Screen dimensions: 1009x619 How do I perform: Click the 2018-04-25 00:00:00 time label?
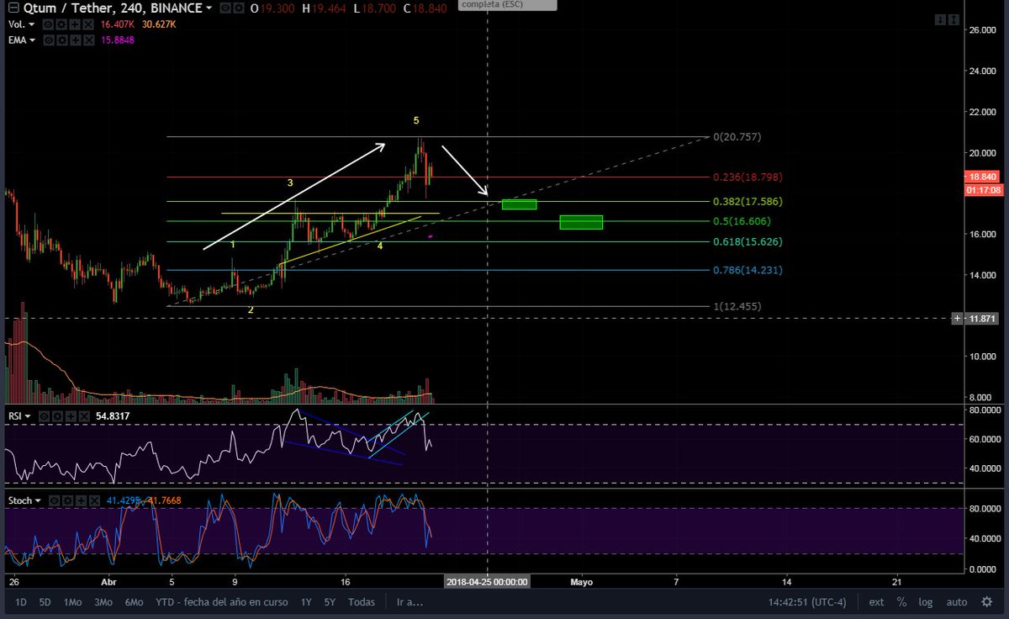pos(488,581)
